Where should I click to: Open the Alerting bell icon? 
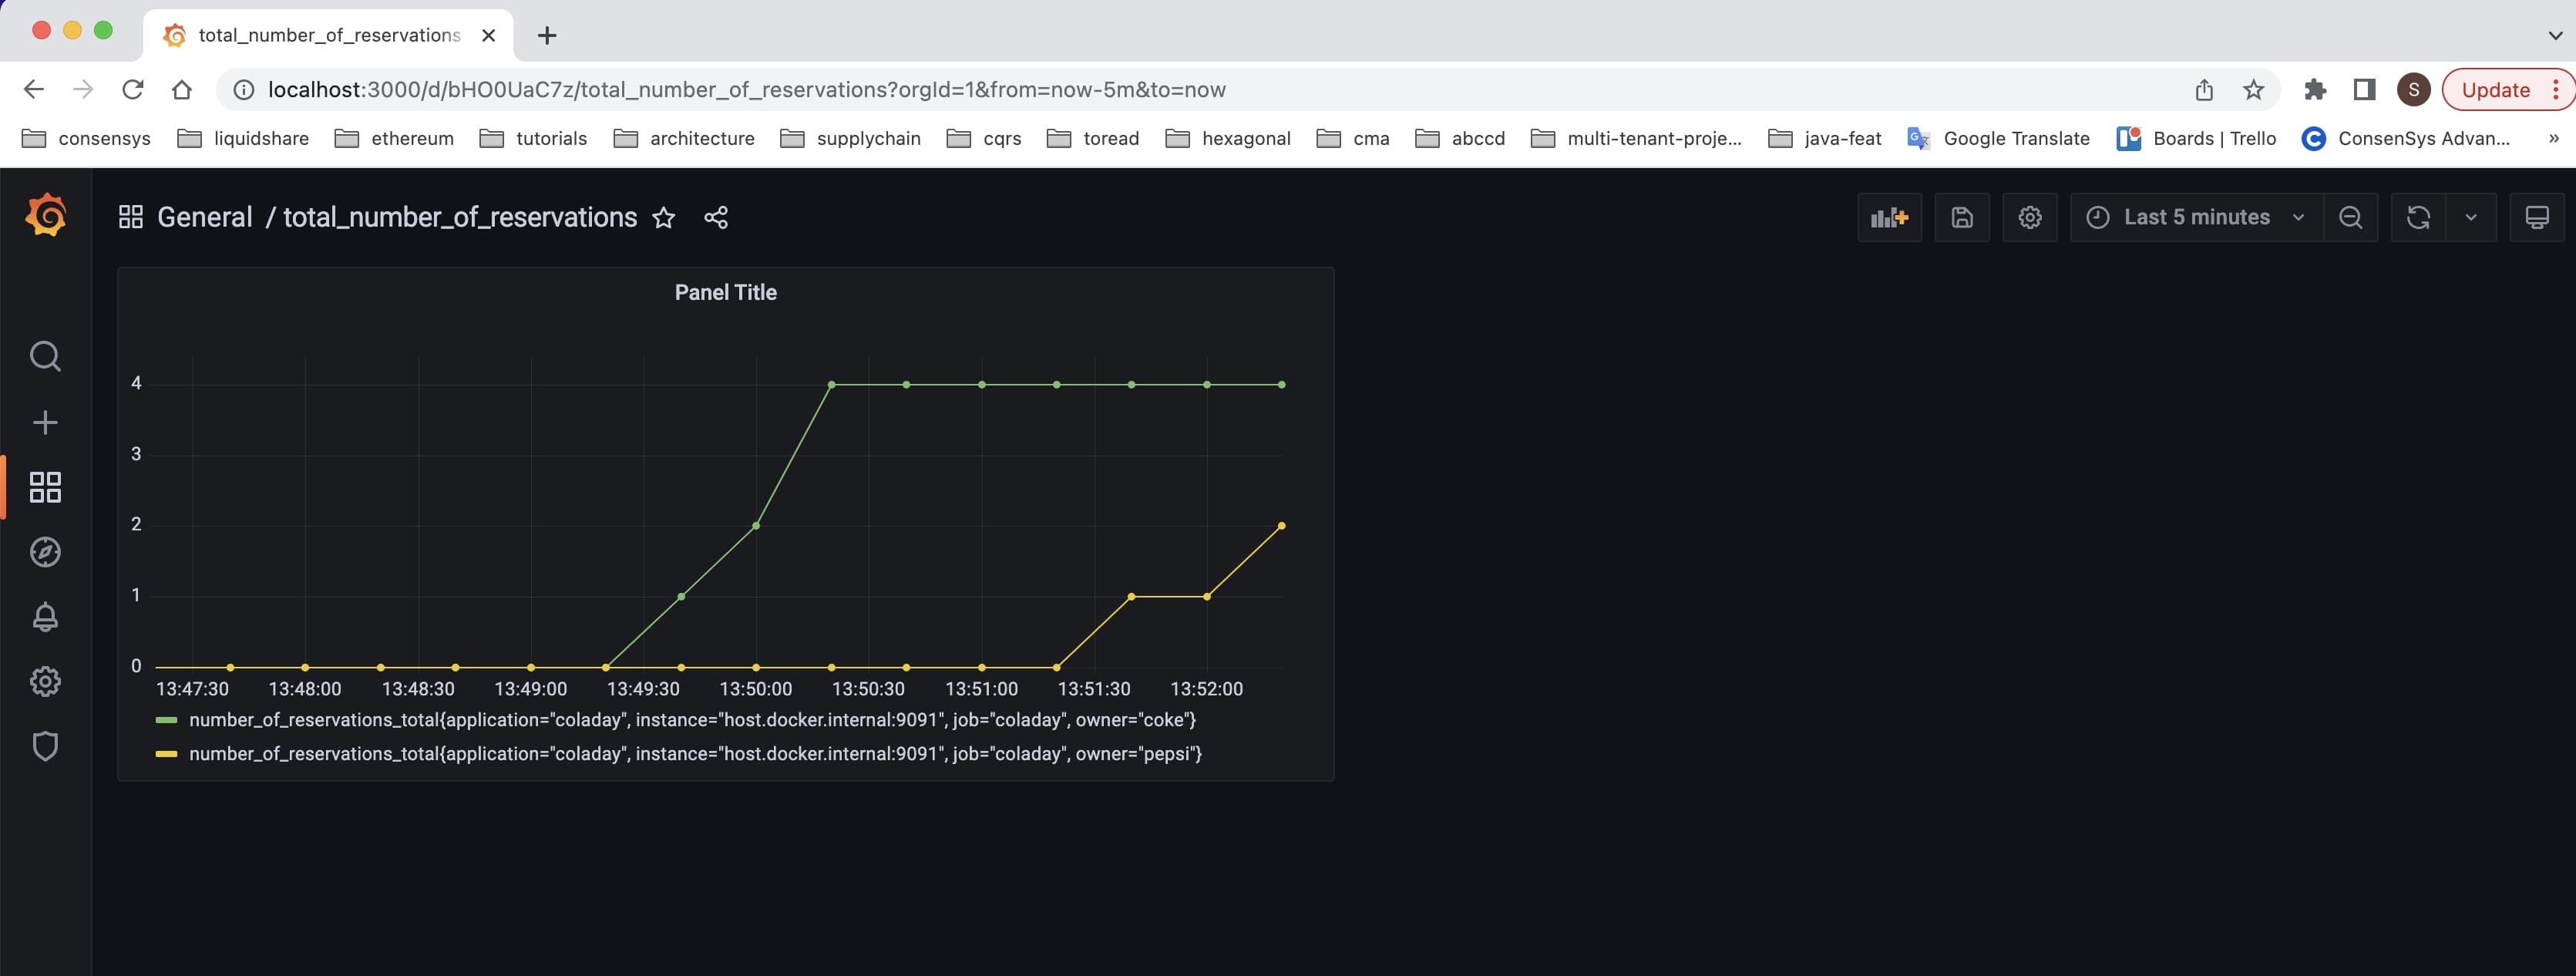[45, 617]
